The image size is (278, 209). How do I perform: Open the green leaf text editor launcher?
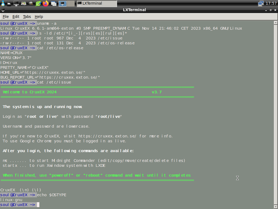(38, 3)
